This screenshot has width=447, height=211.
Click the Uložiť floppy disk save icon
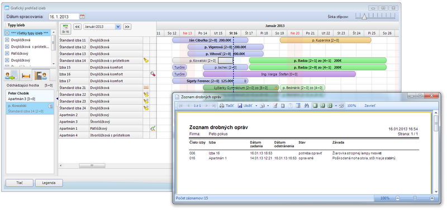tap(240, 106)
